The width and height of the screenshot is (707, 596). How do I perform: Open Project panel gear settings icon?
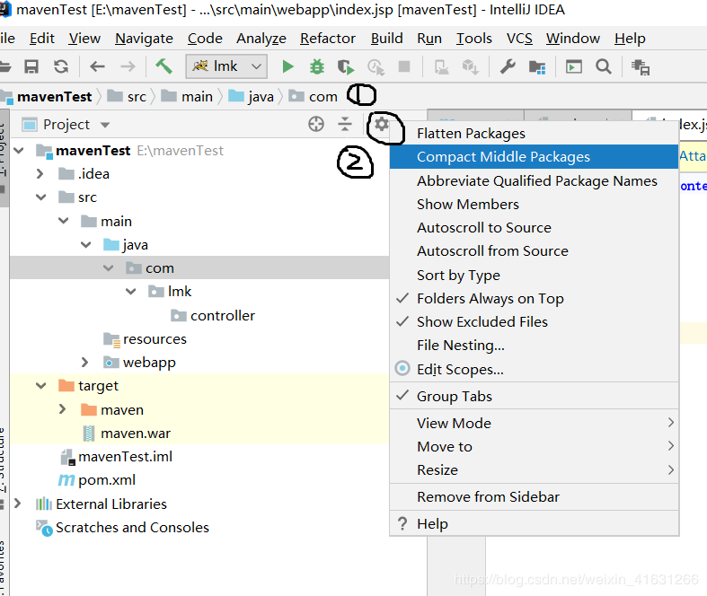point(382,124)
